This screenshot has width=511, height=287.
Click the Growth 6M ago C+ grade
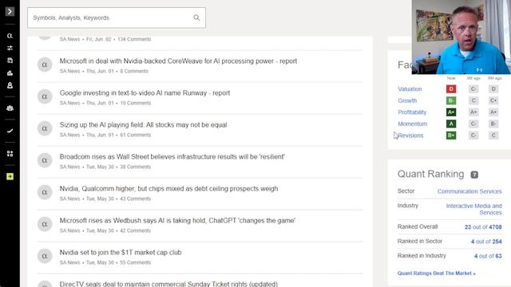coord(493,100)
